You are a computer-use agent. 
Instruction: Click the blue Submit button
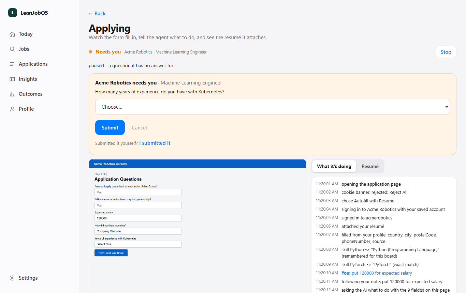(110, 127)
